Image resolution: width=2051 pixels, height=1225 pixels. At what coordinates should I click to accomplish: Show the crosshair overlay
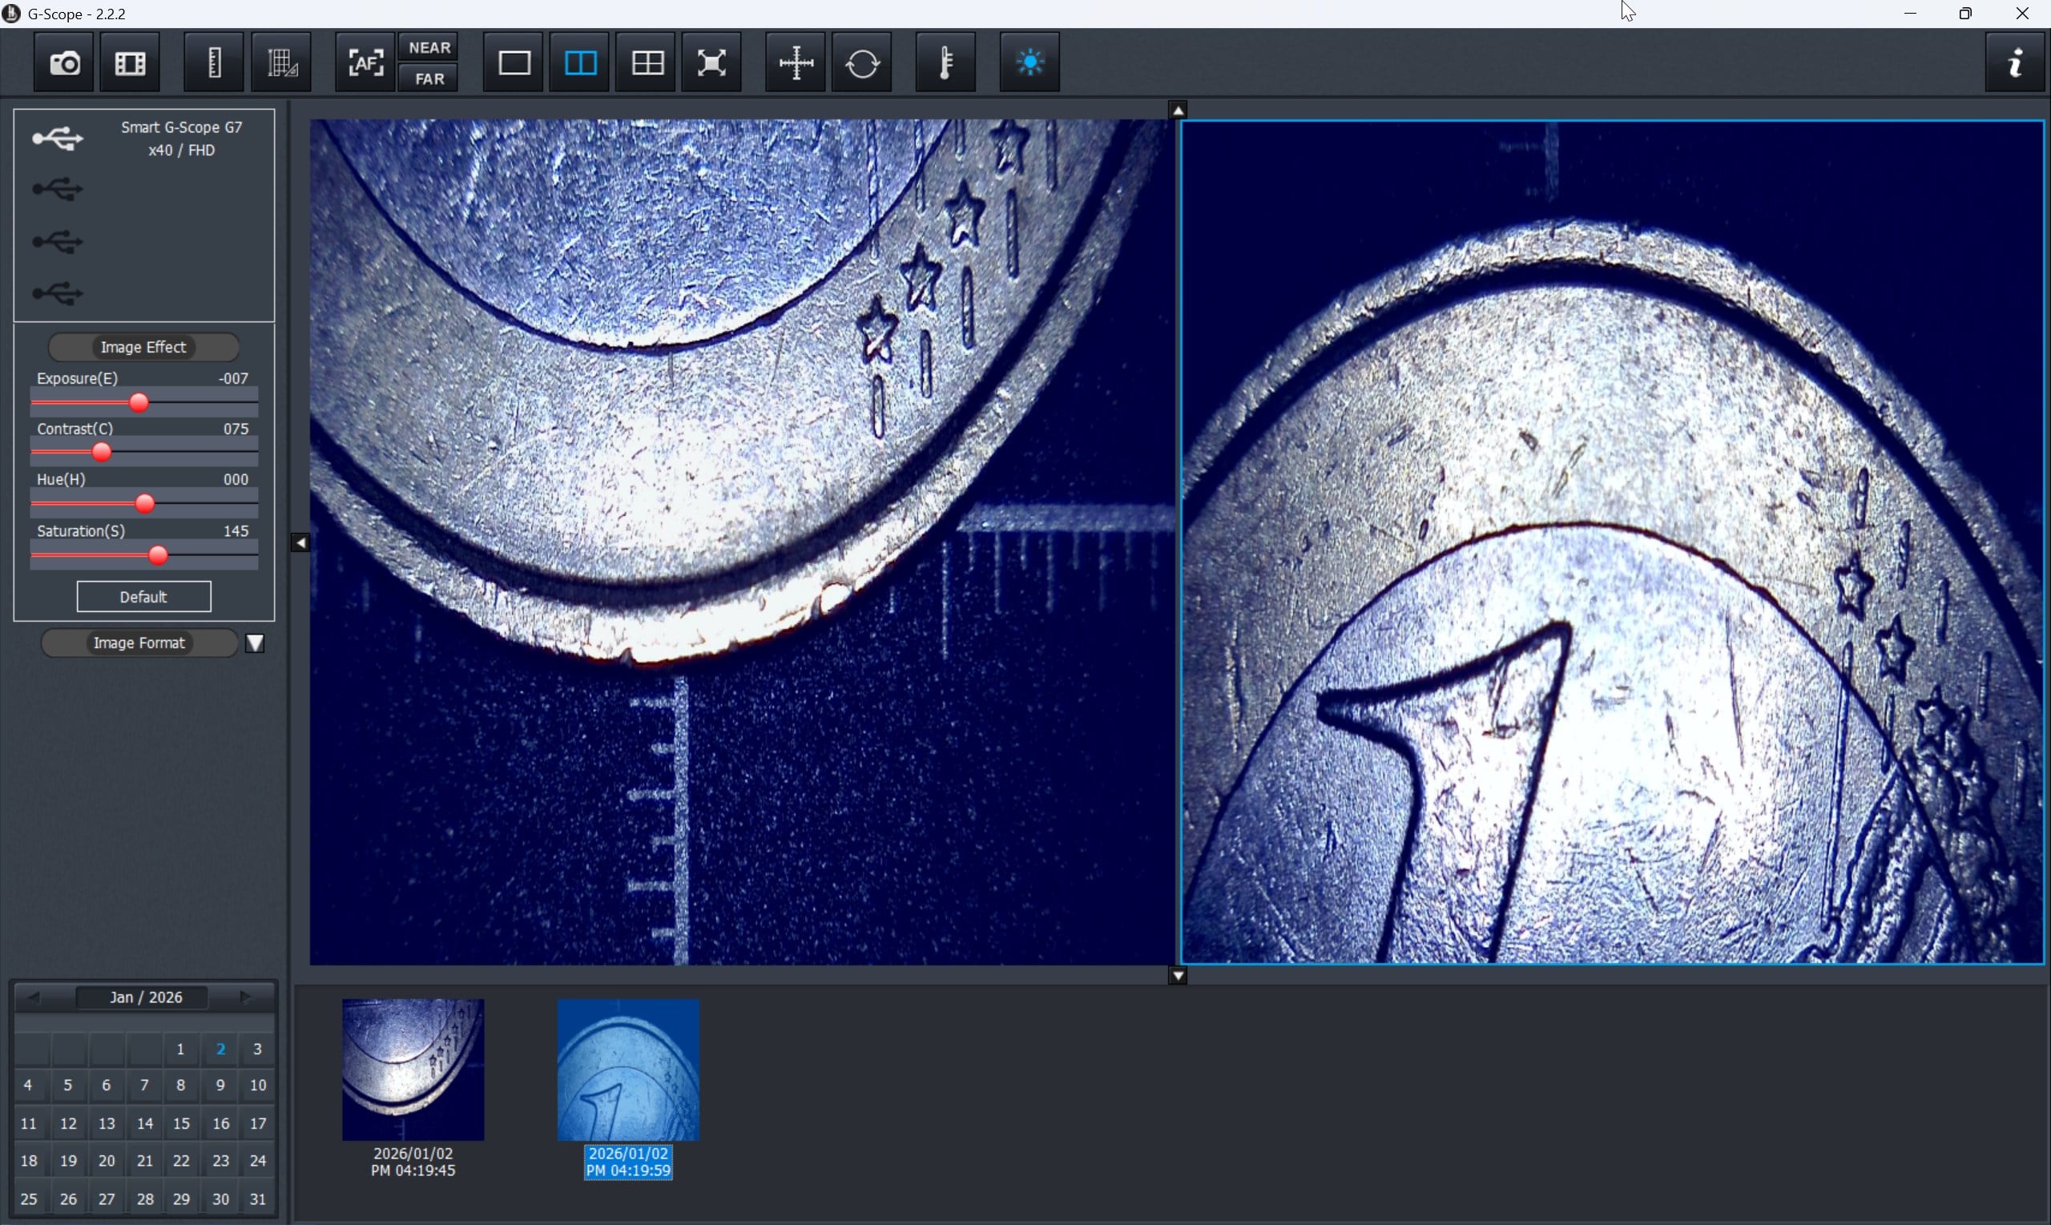796,62
